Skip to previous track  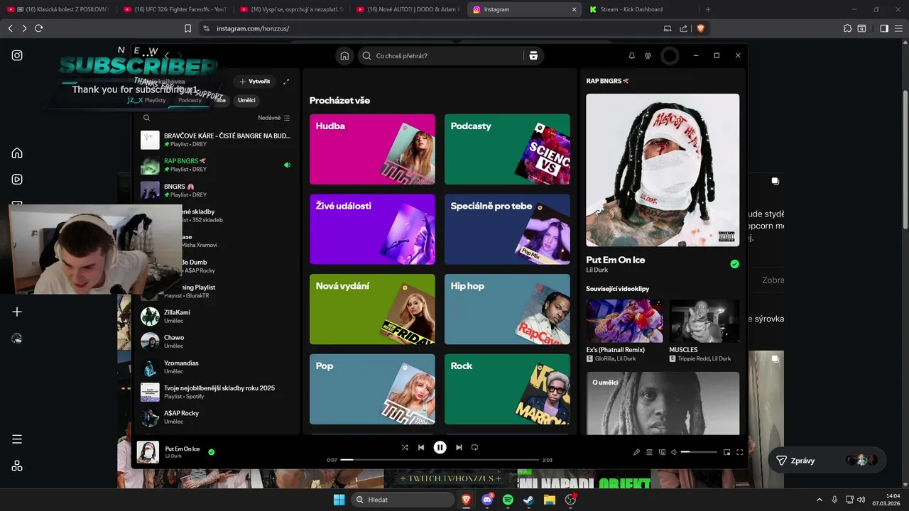[x=421, y=448]
